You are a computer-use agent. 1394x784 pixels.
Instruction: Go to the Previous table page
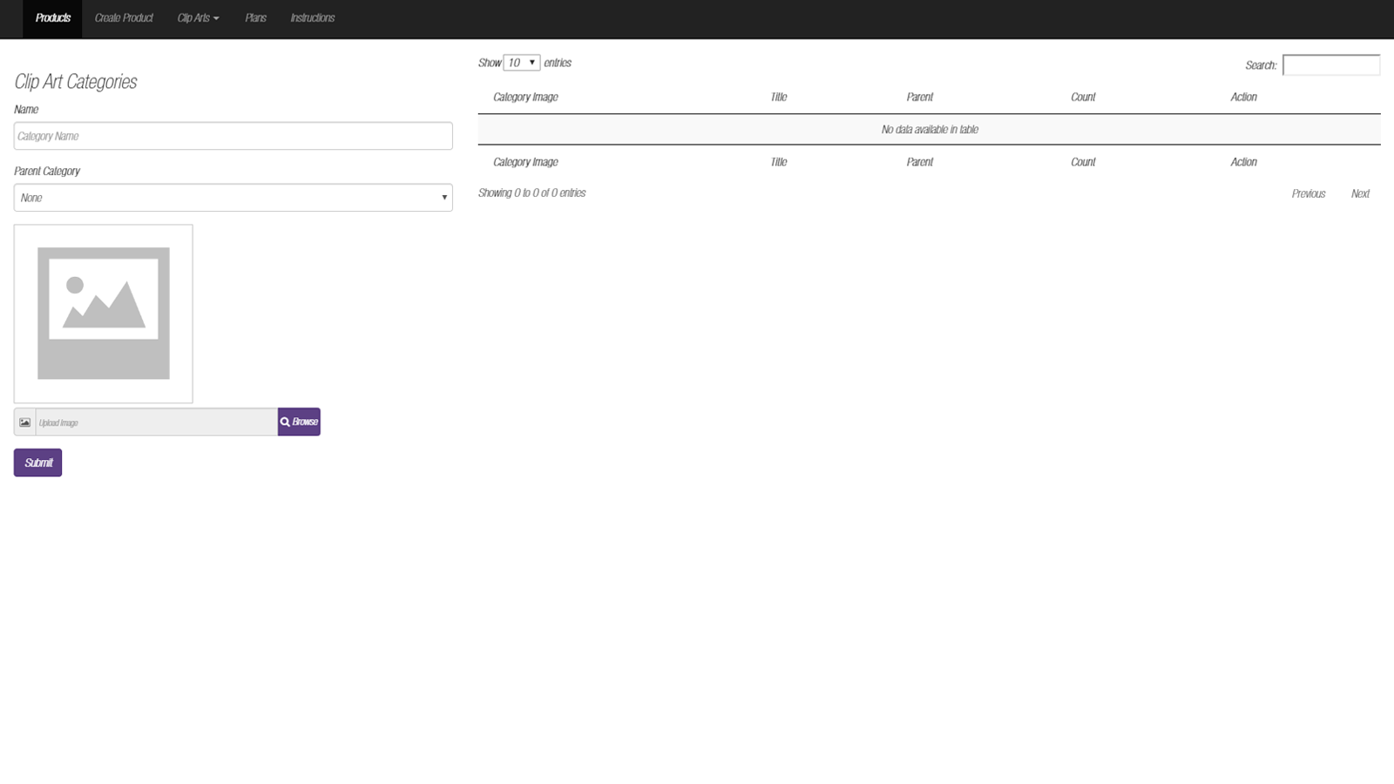1308,194
